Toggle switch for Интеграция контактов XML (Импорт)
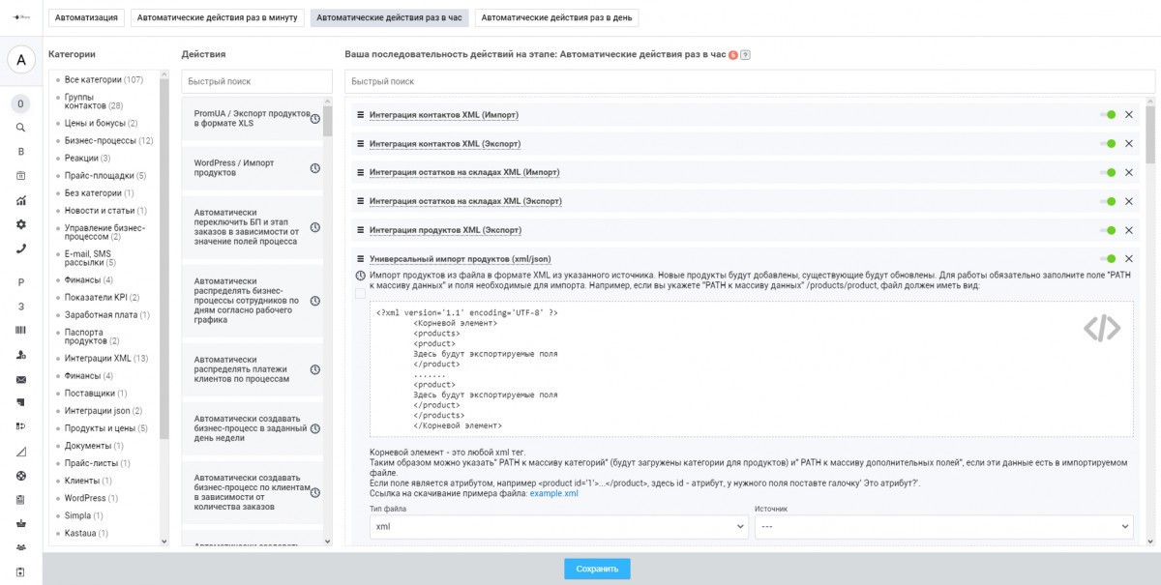This screenshot has width=1161, height=585. [x=1108, y=115]
